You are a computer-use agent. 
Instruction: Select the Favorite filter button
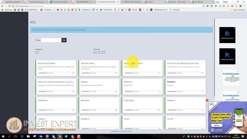(x=102, y=53)
